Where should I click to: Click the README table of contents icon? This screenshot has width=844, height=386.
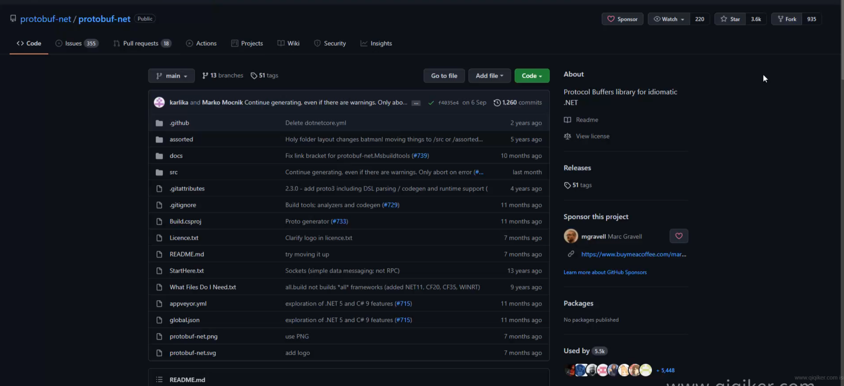pyautogui.click(x=159, y=380)
